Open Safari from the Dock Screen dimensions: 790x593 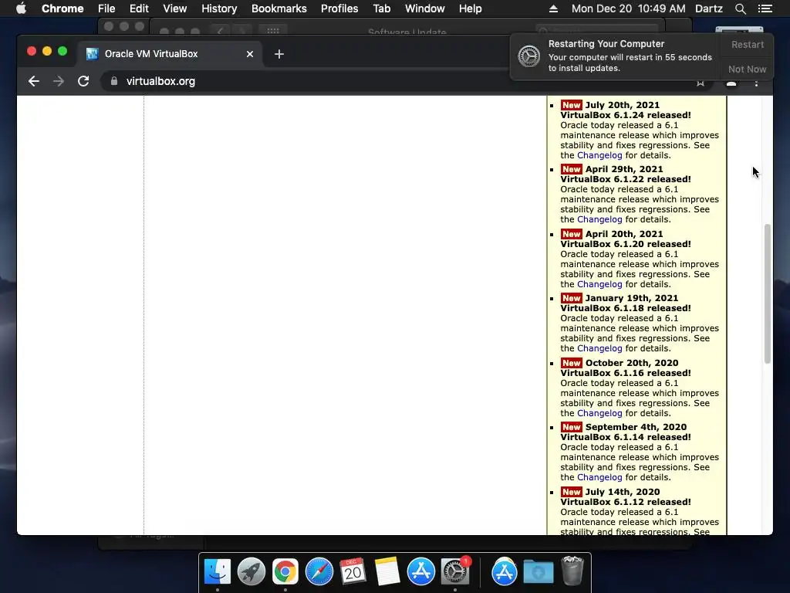[x=319, y=572]
